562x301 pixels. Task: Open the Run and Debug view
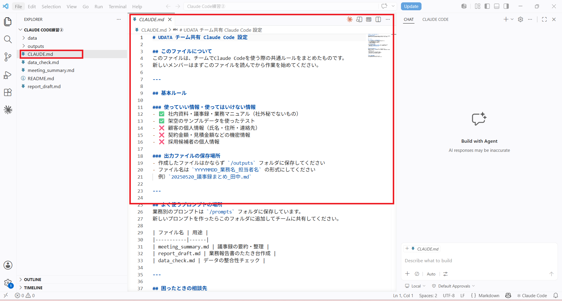[8, 75]
